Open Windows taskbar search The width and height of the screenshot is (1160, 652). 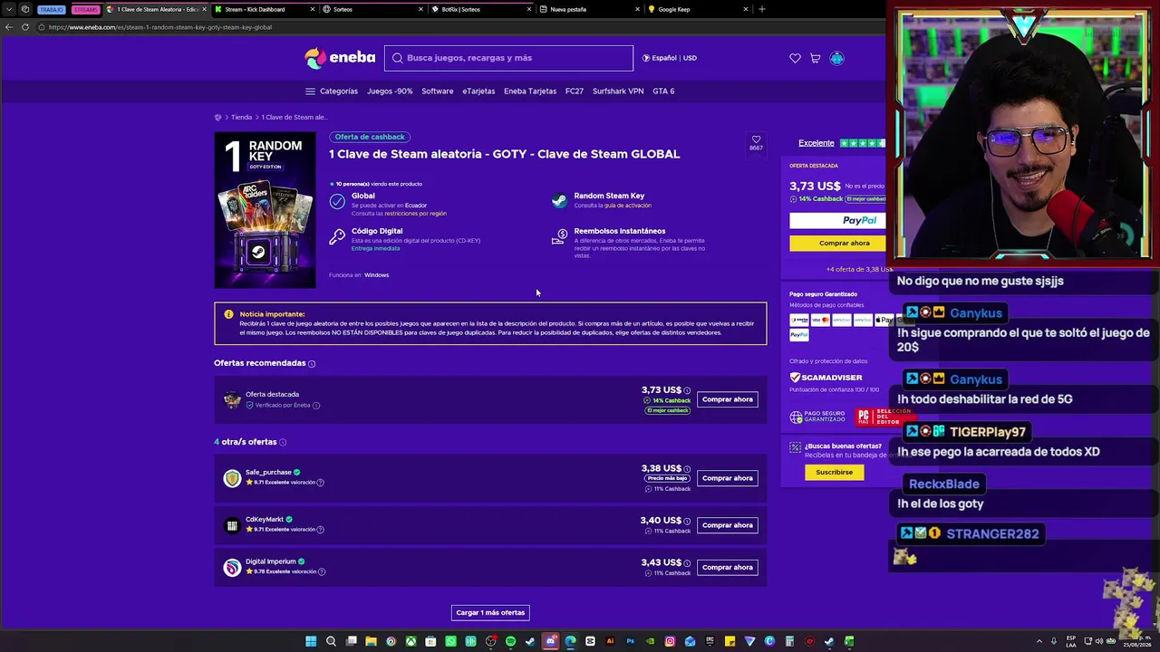click(x=331, y=641)
